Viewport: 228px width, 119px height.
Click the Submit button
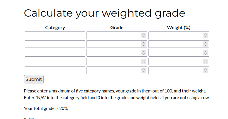coord(34,79)
